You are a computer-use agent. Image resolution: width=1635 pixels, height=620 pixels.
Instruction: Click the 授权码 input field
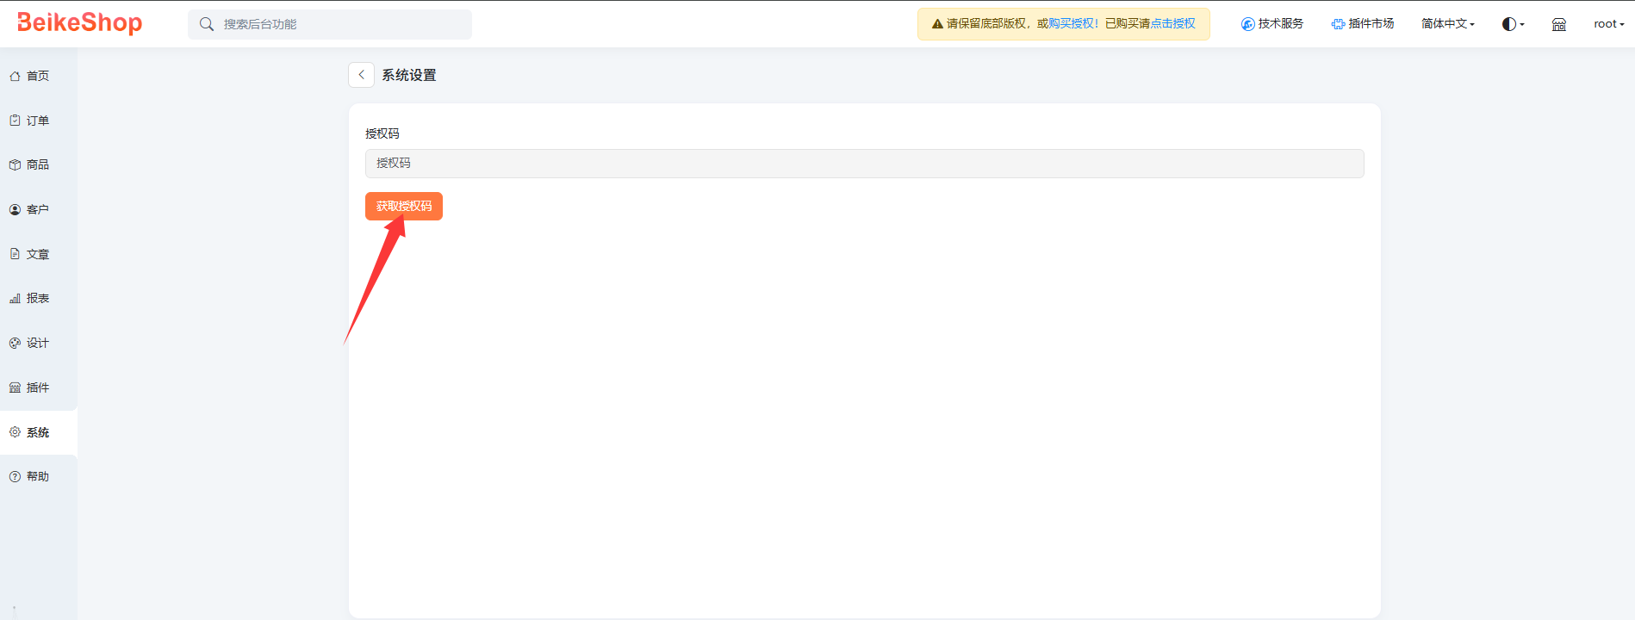tap(864, 164)
